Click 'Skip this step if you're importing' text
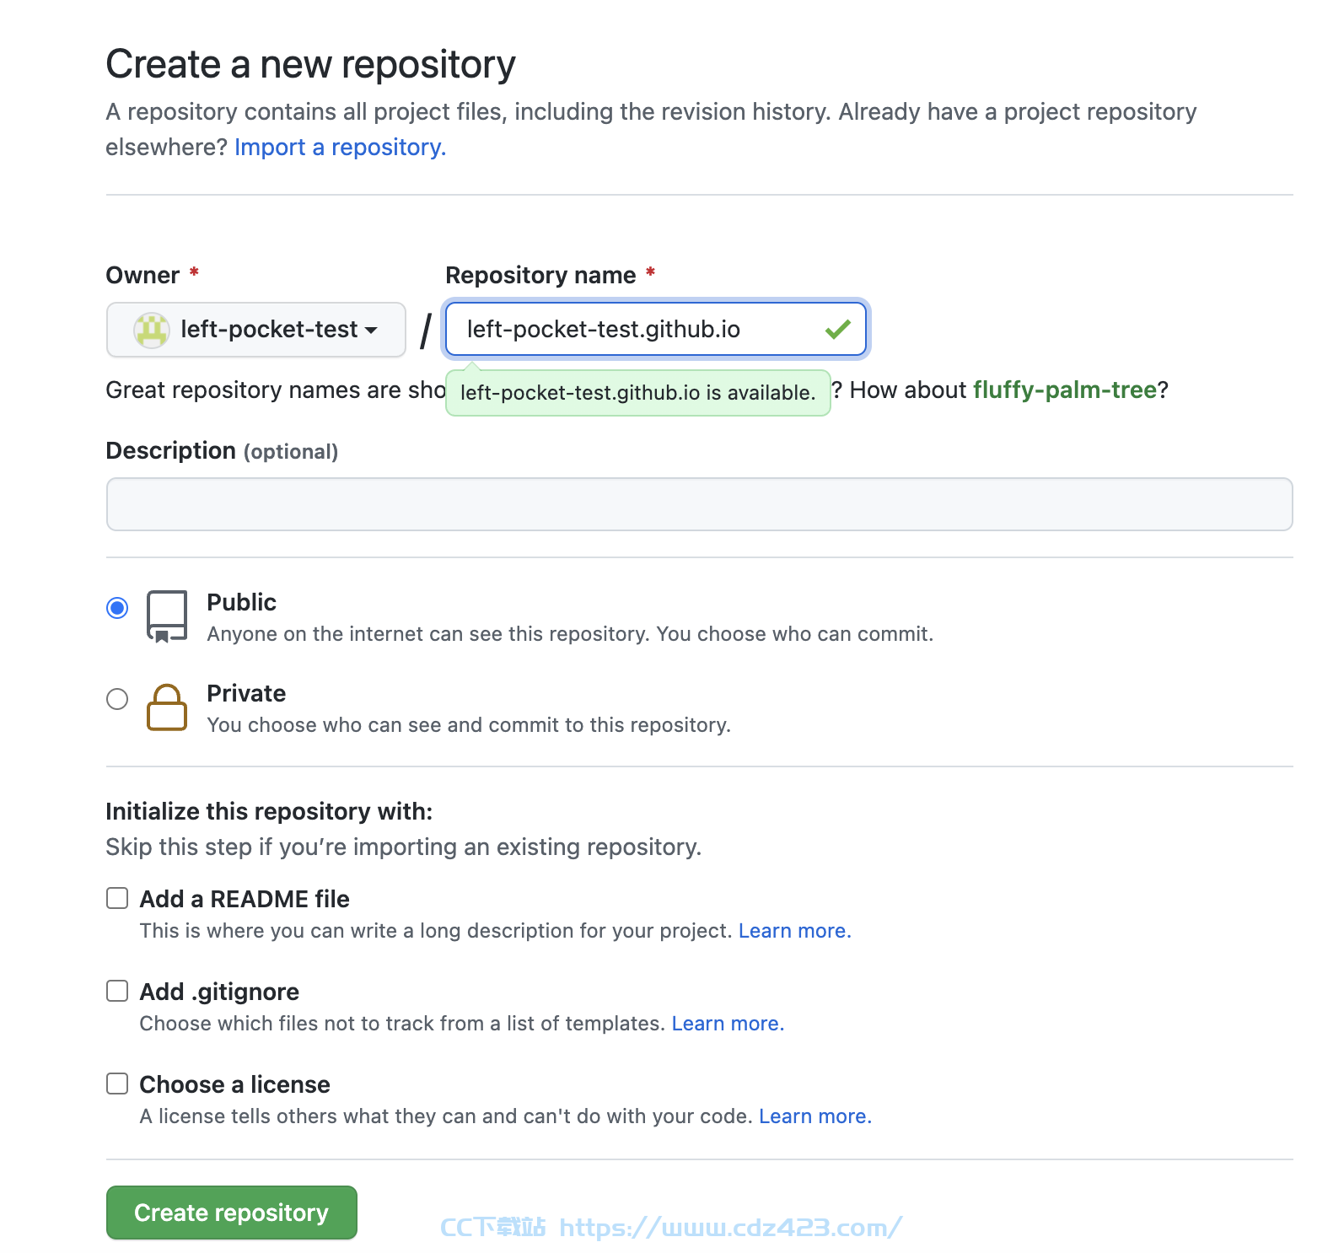 [x=404, y=847]
